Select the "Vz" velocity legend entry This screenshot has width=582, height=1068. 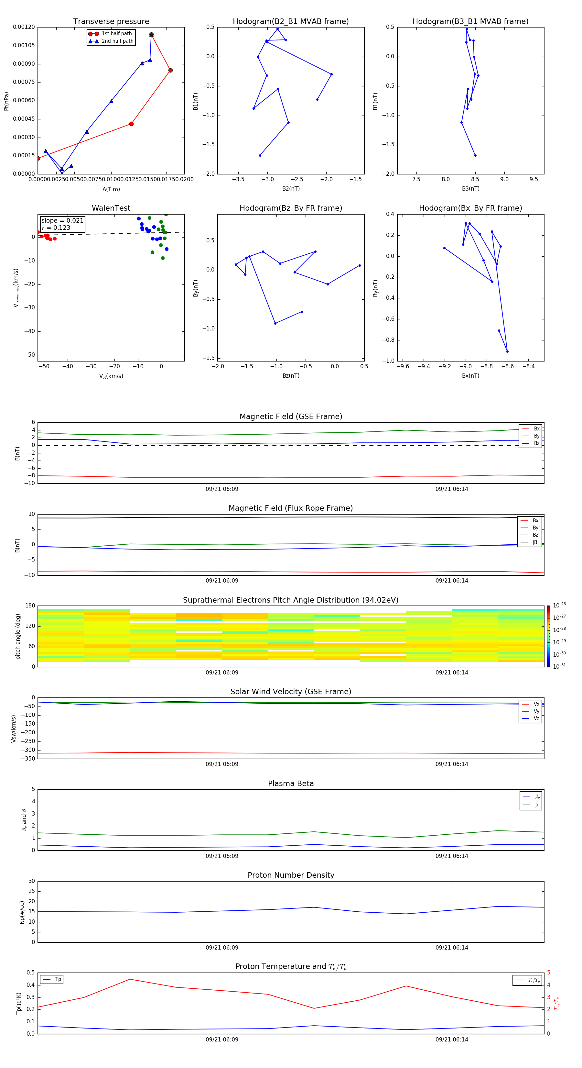pyautogui.click(x=531, y=718)
